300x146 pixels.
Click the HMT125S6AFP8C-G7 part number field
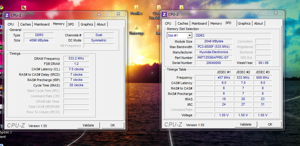[214, 57]
